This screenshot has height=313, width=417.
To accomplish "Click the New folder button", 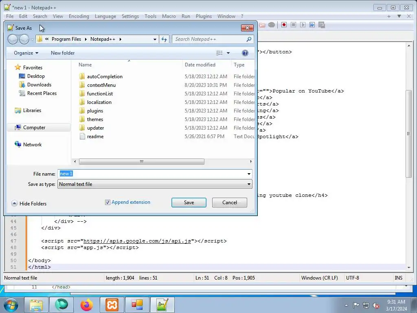I will click(x=63, y=53).
